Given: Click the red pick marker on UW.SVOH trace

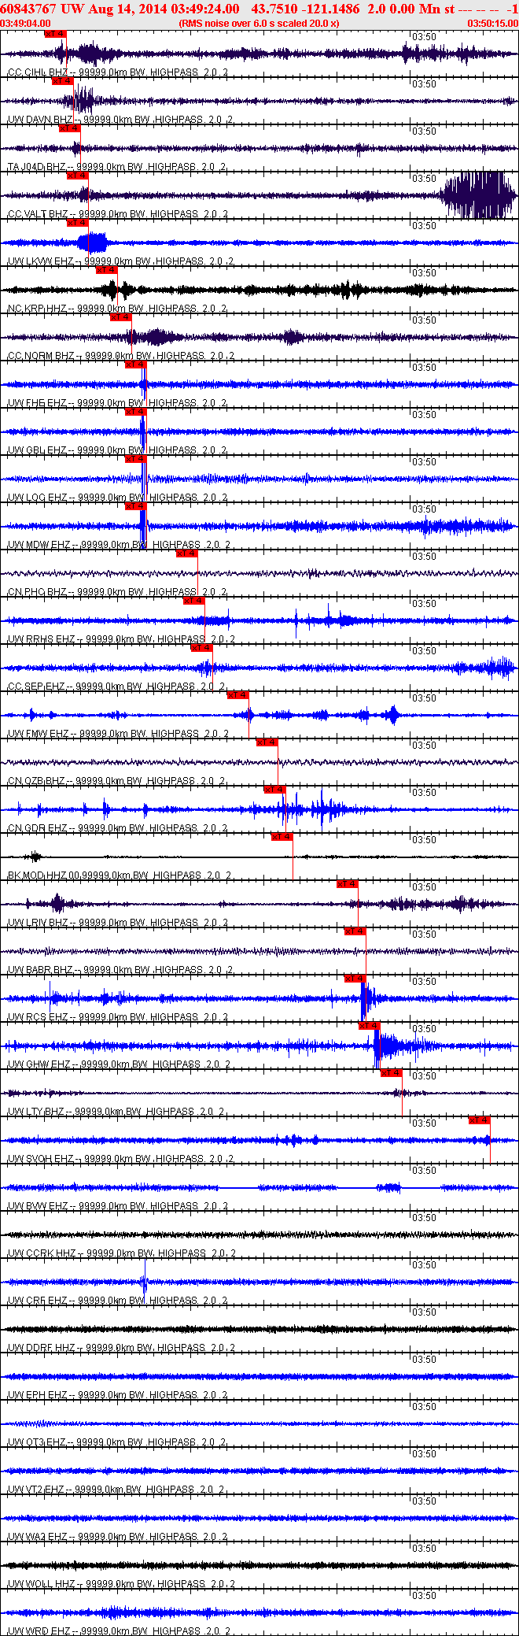Looking at the screenshot, I should click(479, 1120).
